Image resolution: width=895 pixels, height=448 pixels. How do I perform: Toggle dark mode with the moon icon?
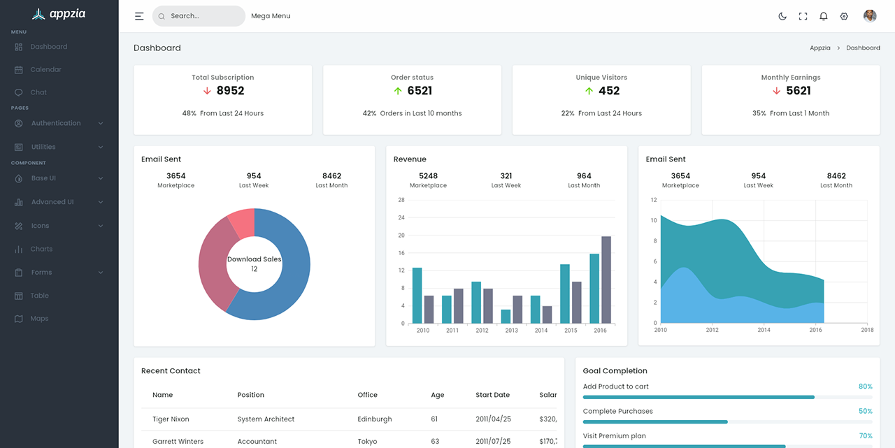point(782,16)
